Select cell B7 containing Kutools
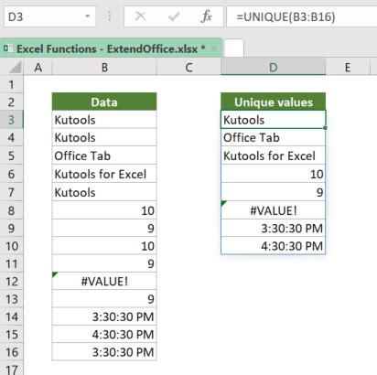The image size is (377, 375). coord(104,192)
